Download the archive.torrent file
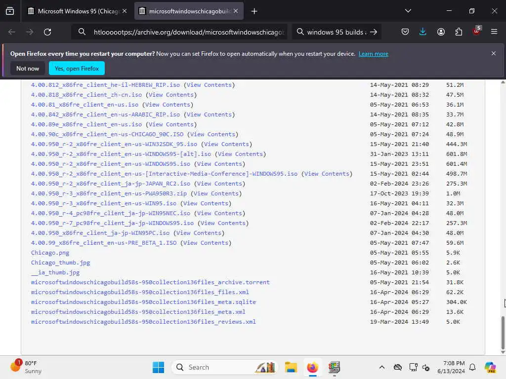506x379 pixels. click(x=150, y=282)
